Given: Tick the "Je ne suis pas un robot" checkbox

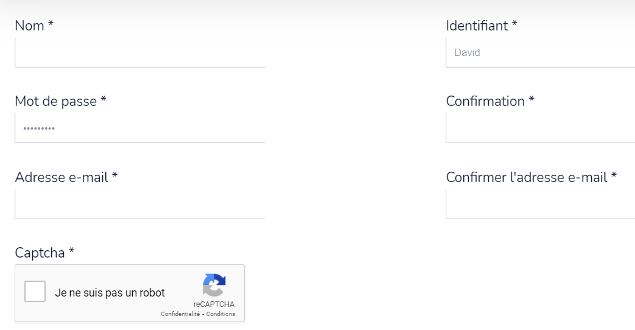Looking at the screenshot, I should click(x=35, y=292).
